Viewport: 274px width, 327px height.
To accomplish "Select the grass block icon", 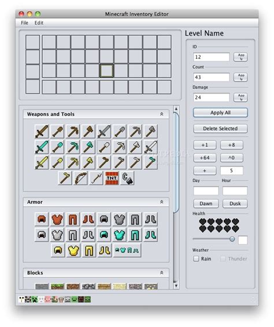I will (x=57, y=286).
